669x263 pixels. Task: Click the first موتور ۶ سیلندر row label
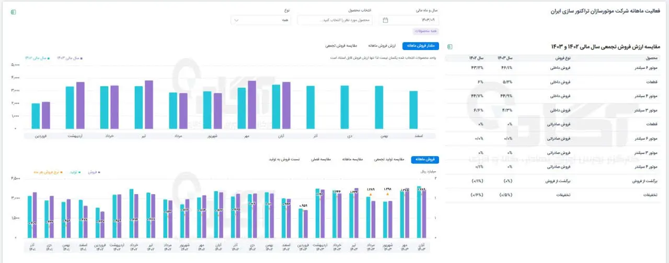coord(645,68)
